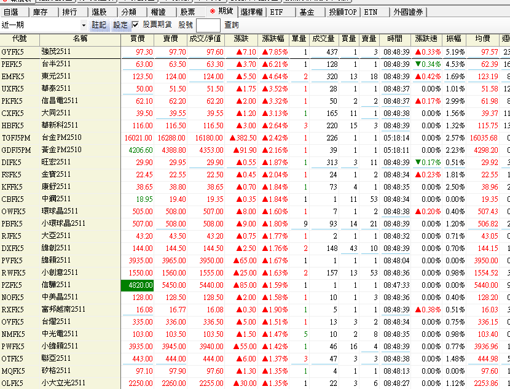Screen dimensions: 510x389
Task: Focus the 股號 stock code input field
Action: [208, 25]
